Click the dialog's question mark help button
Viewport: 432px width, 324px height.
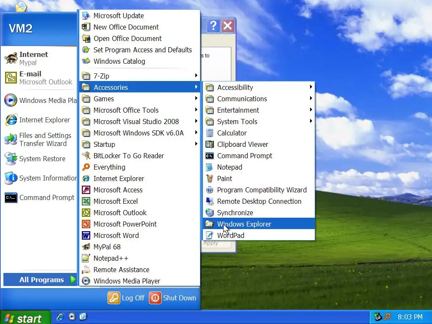pos(213,26)
